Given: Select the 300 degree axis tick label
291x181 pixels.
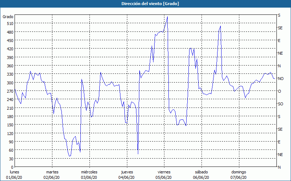Looking at the screenshot, I should point(10,83).
